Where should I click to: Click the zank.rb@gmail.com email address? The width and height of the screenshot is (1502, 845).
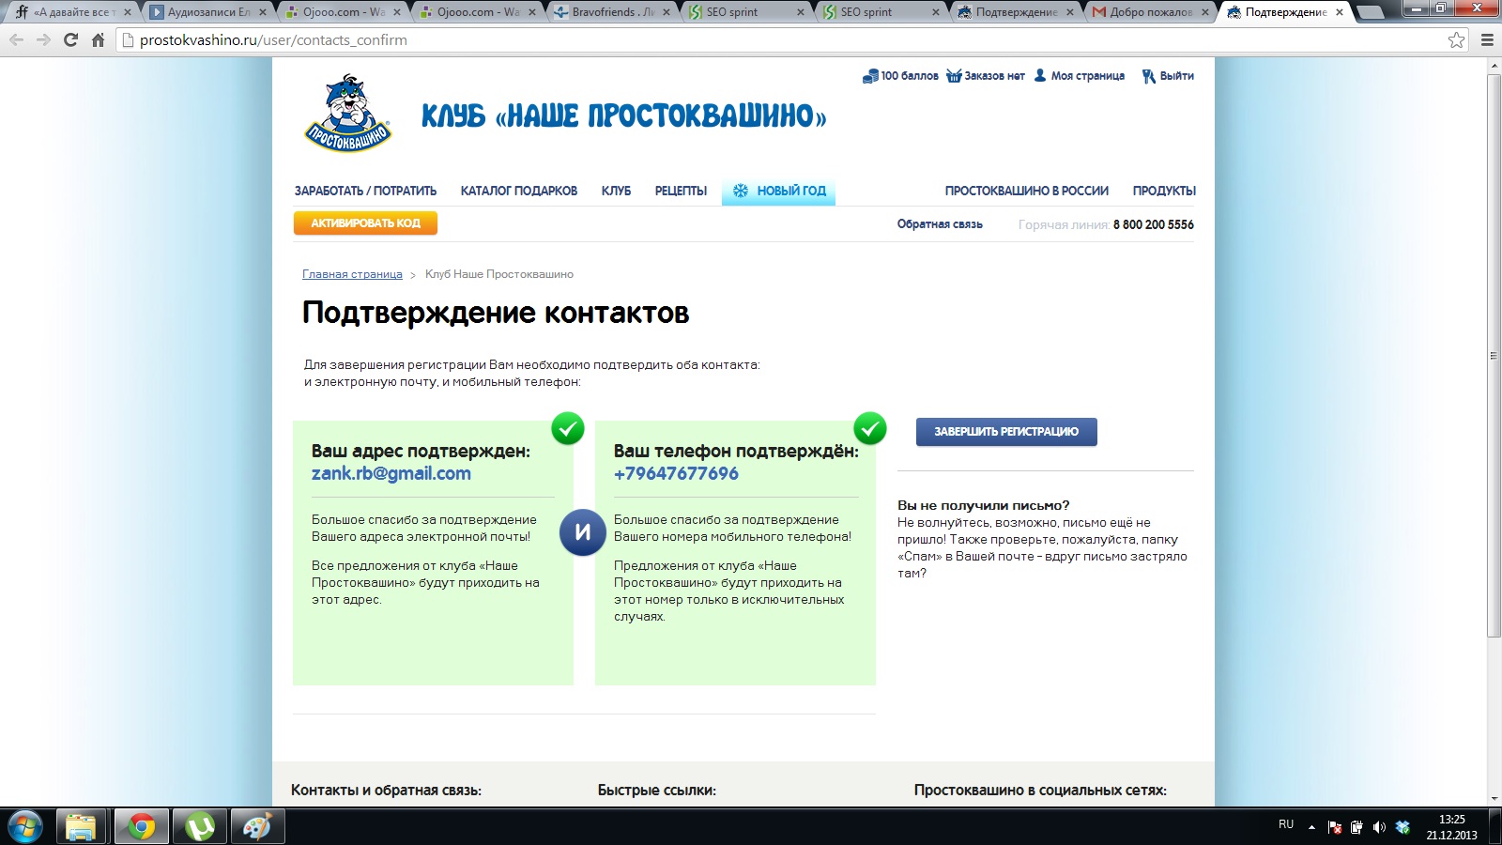click(x=391, y=473)
